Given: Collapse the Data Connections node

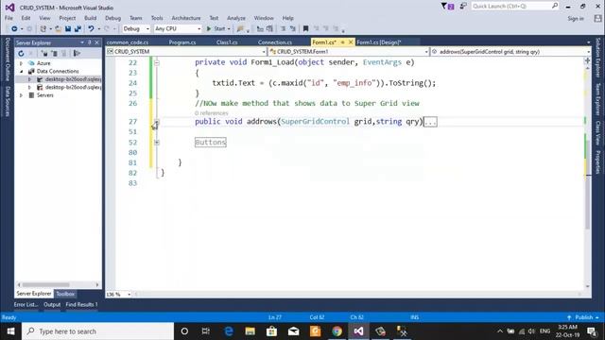Looking at the screenshot, I should (21, 72).
